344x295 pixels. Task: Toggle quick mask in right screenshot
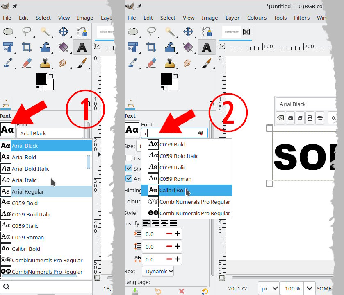click(x=222, y=278)
